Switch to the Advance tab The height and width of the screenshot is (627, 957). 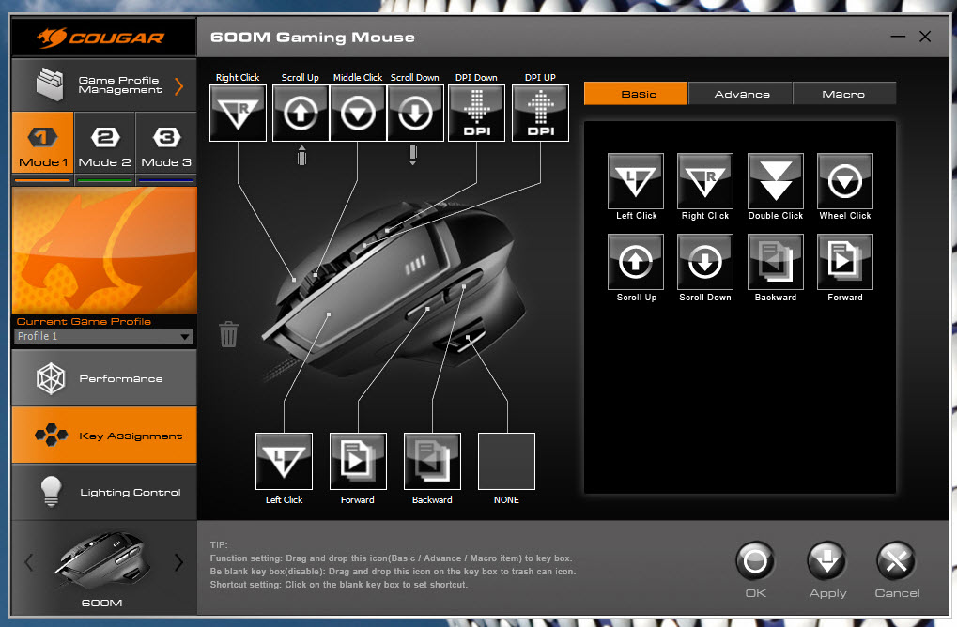click(x=741, y=93)
